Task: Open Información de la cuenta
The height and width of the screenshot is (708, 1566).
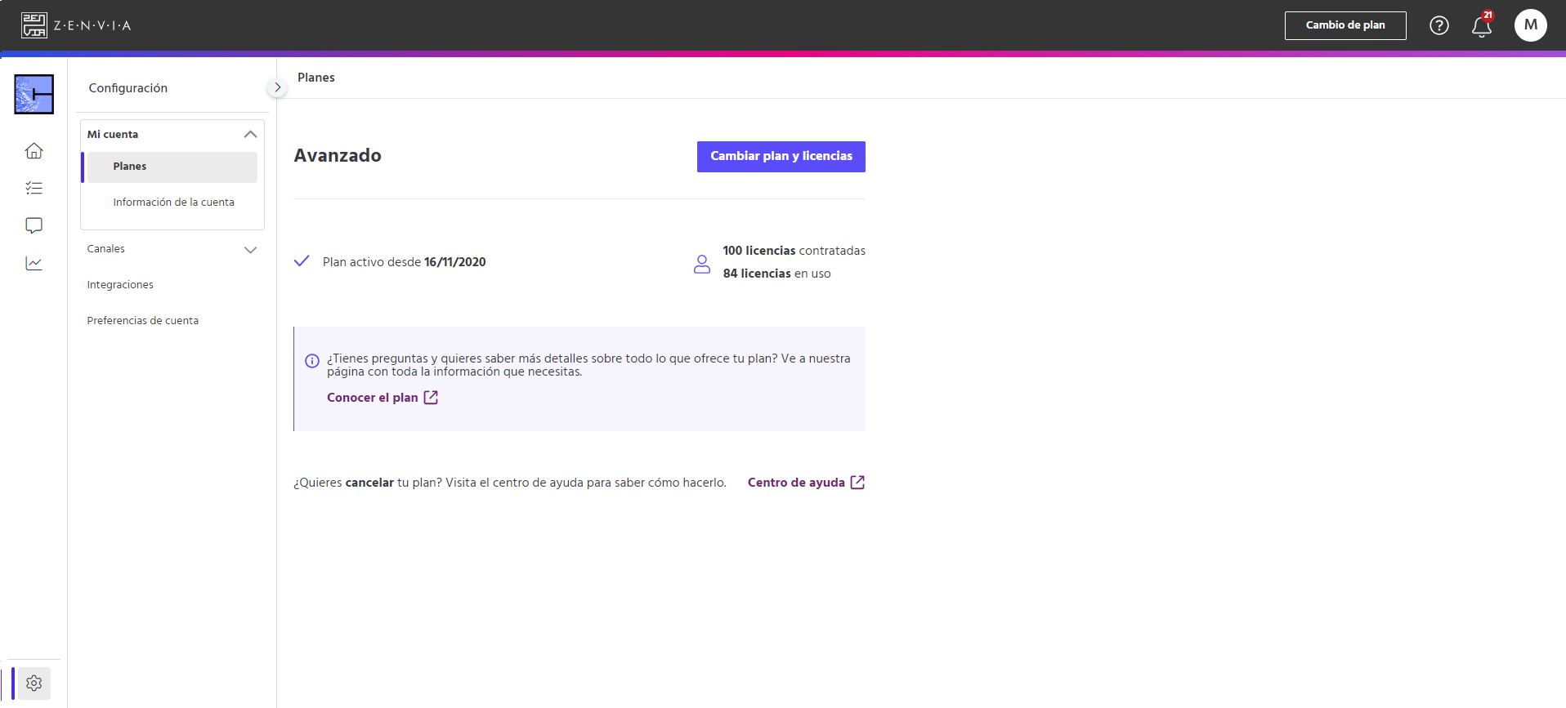Action: tap(173, 203)
